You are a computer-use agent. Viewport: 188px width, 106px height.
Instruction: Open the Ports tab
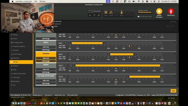click(21, 39)
